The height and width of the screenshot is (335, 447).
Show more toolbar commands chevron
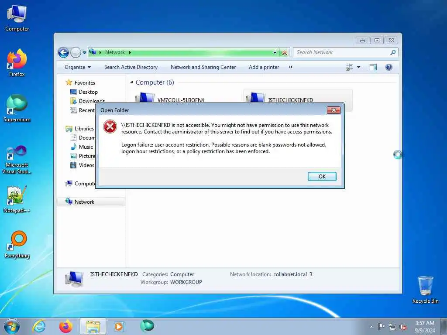[x=290, y=67]
